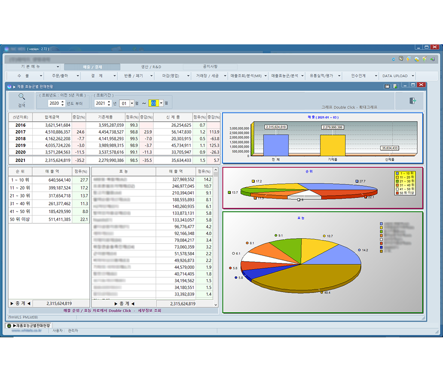
Task: Click the 2020 base year stepper
Action: [63, 103]
